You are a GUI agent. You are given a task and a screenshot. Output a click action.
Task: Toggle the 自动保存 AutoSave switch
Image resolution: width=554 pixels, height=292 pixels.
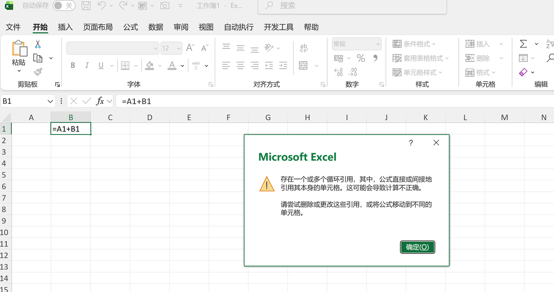click(64, 6)
